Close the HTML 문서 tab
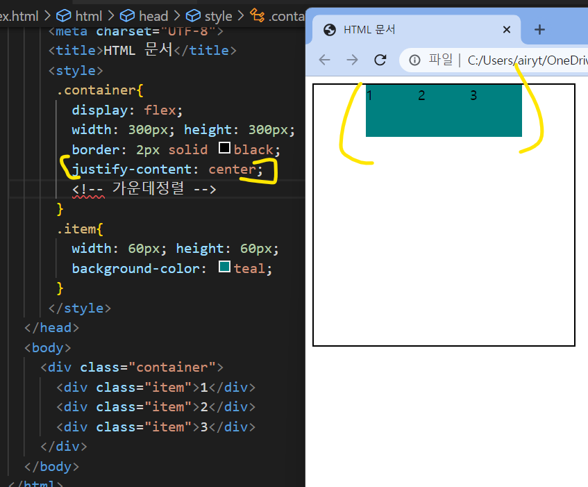Viewport: 588px width, 487px height. pyautogui.click(x=507, y=30)
